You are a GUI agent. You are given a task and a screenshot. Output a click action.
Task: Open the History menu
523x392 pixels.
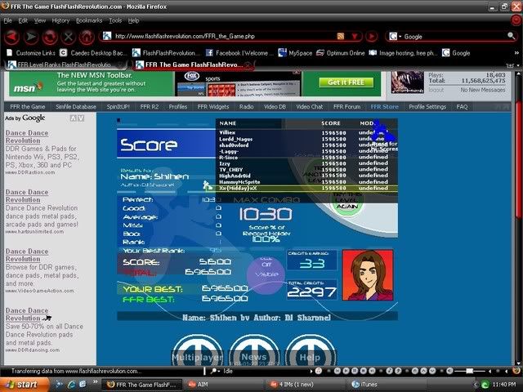(x=60, y=20)
